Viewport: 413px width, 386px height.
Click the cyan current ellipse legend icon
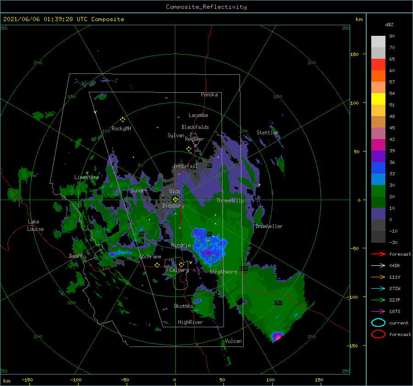(x=378, y=323)
